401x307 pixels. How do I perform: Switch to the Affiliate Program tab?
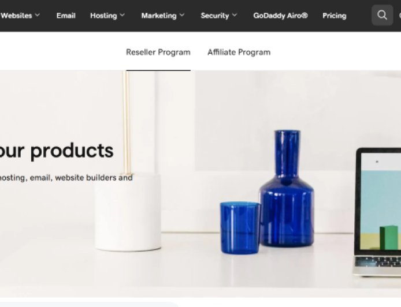pos(239,53)
